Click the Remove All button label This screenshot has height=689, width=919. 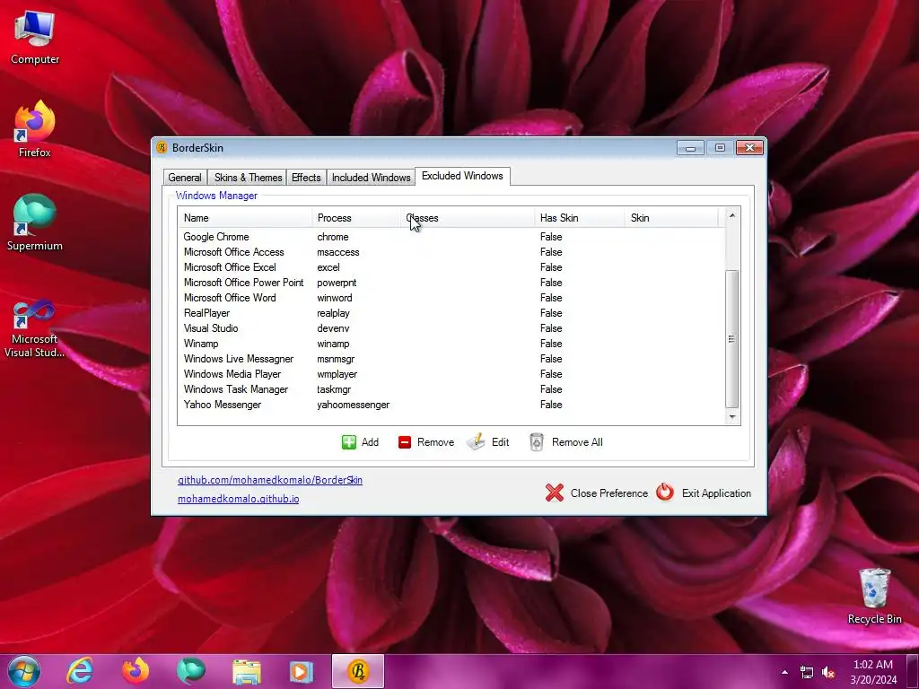point(577,442)
